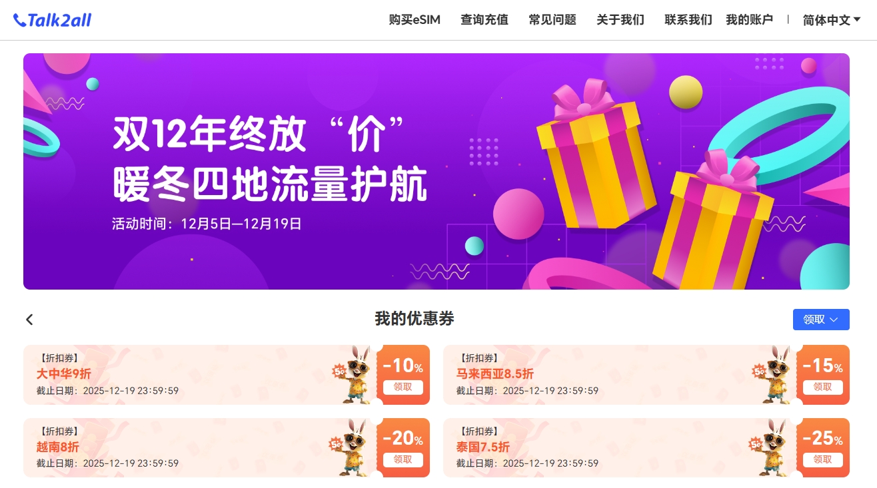Go to 常见问题 page
Image resolution: width=877 pixels, height=488 pixels.
pos(552,20)
